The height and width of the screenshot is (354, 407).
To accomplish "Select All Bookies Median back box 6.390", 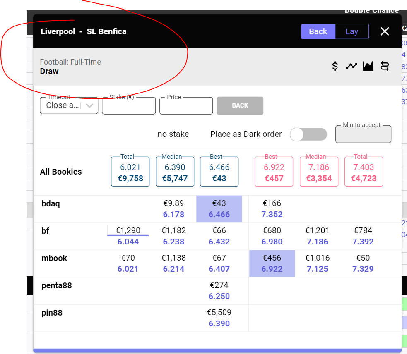I will (x=175, y=172).
